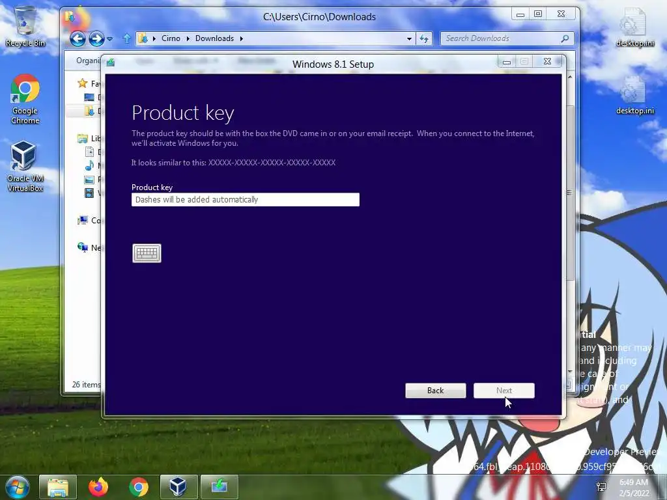Open the address bar history dropdown
This screenshot has height=500, width=667.
(409, 38)
